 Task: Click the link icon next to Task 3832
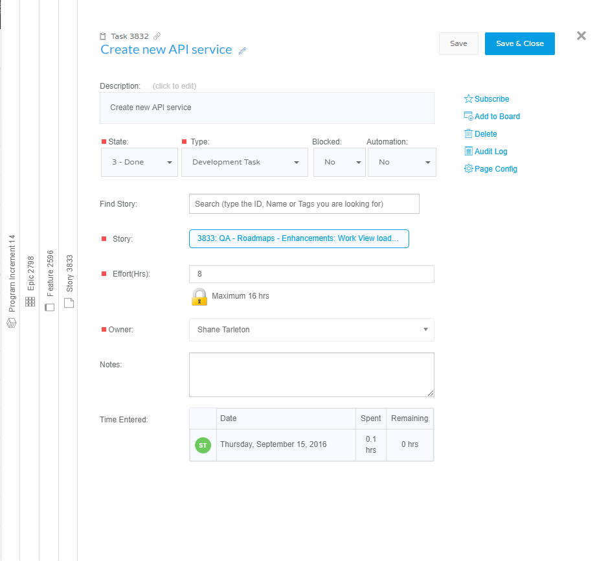click(x=157, y=36)
